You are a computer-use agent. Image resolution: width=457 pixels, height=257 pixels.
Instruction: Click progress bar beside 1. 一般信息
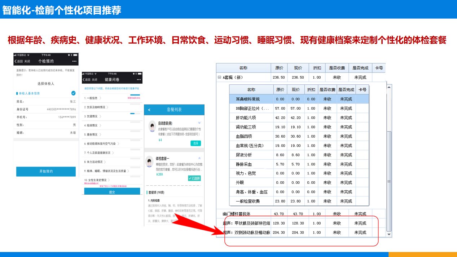pyautogui.click(x=135, y=95)
